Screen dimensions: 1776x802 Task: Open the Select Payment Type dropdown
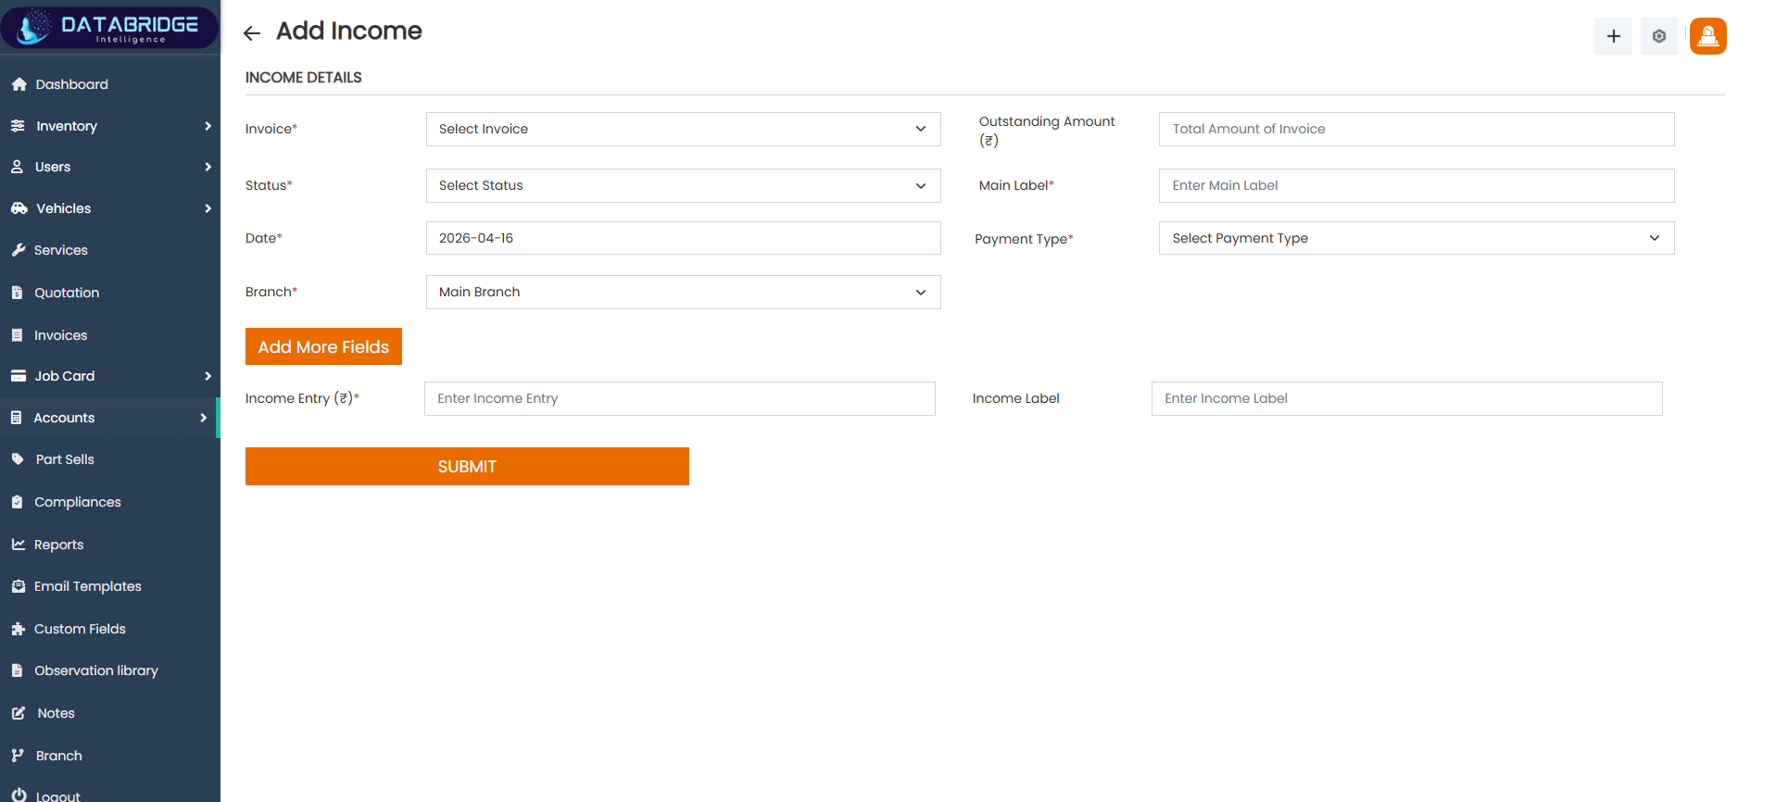(x=1417, y=238)
